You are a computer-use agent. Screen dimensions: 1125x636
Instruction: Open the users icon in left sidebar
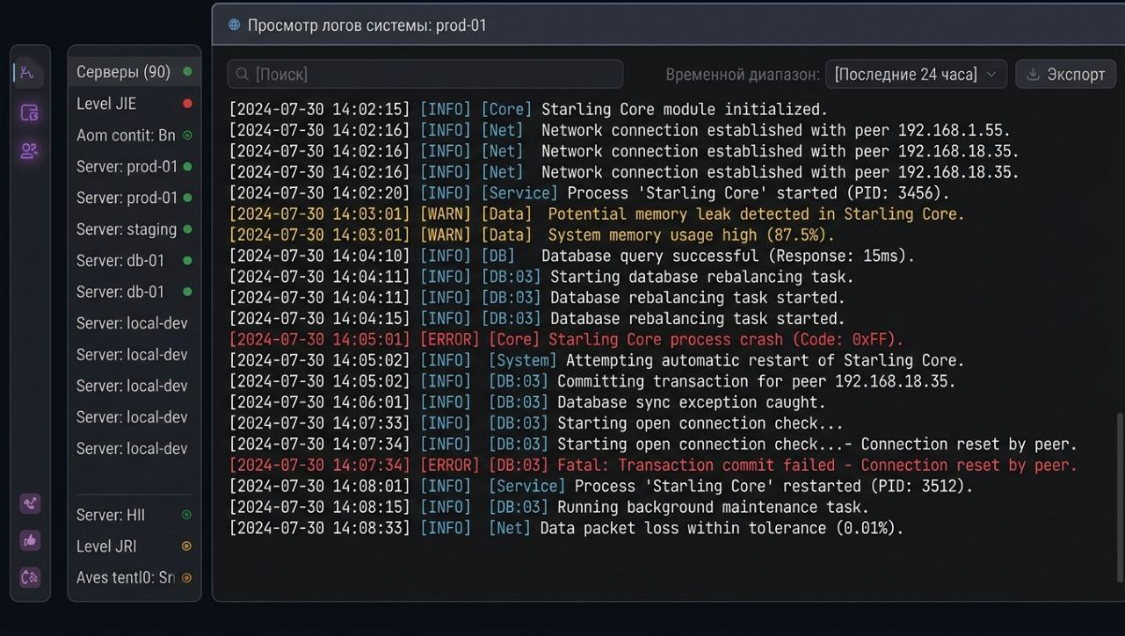click(29, 151)
